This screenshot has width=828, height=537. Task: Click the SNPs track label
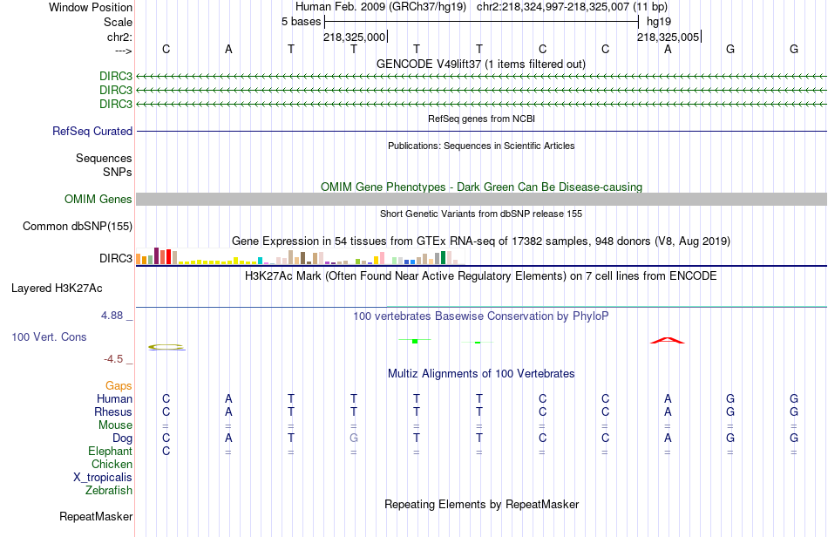(118, 172)
